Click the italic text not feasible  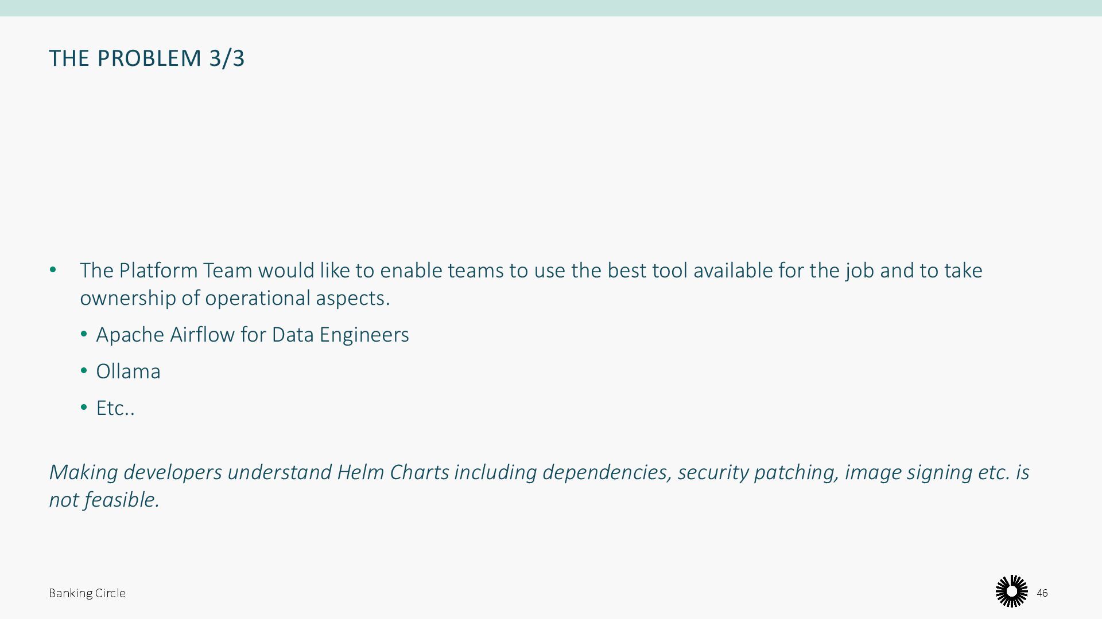104,500
